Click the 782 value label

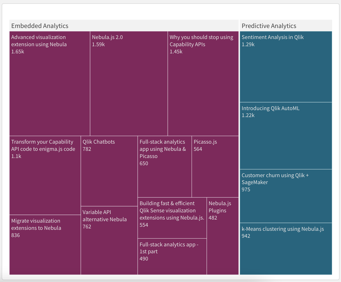pyautogui.click(x=87, y=149)
